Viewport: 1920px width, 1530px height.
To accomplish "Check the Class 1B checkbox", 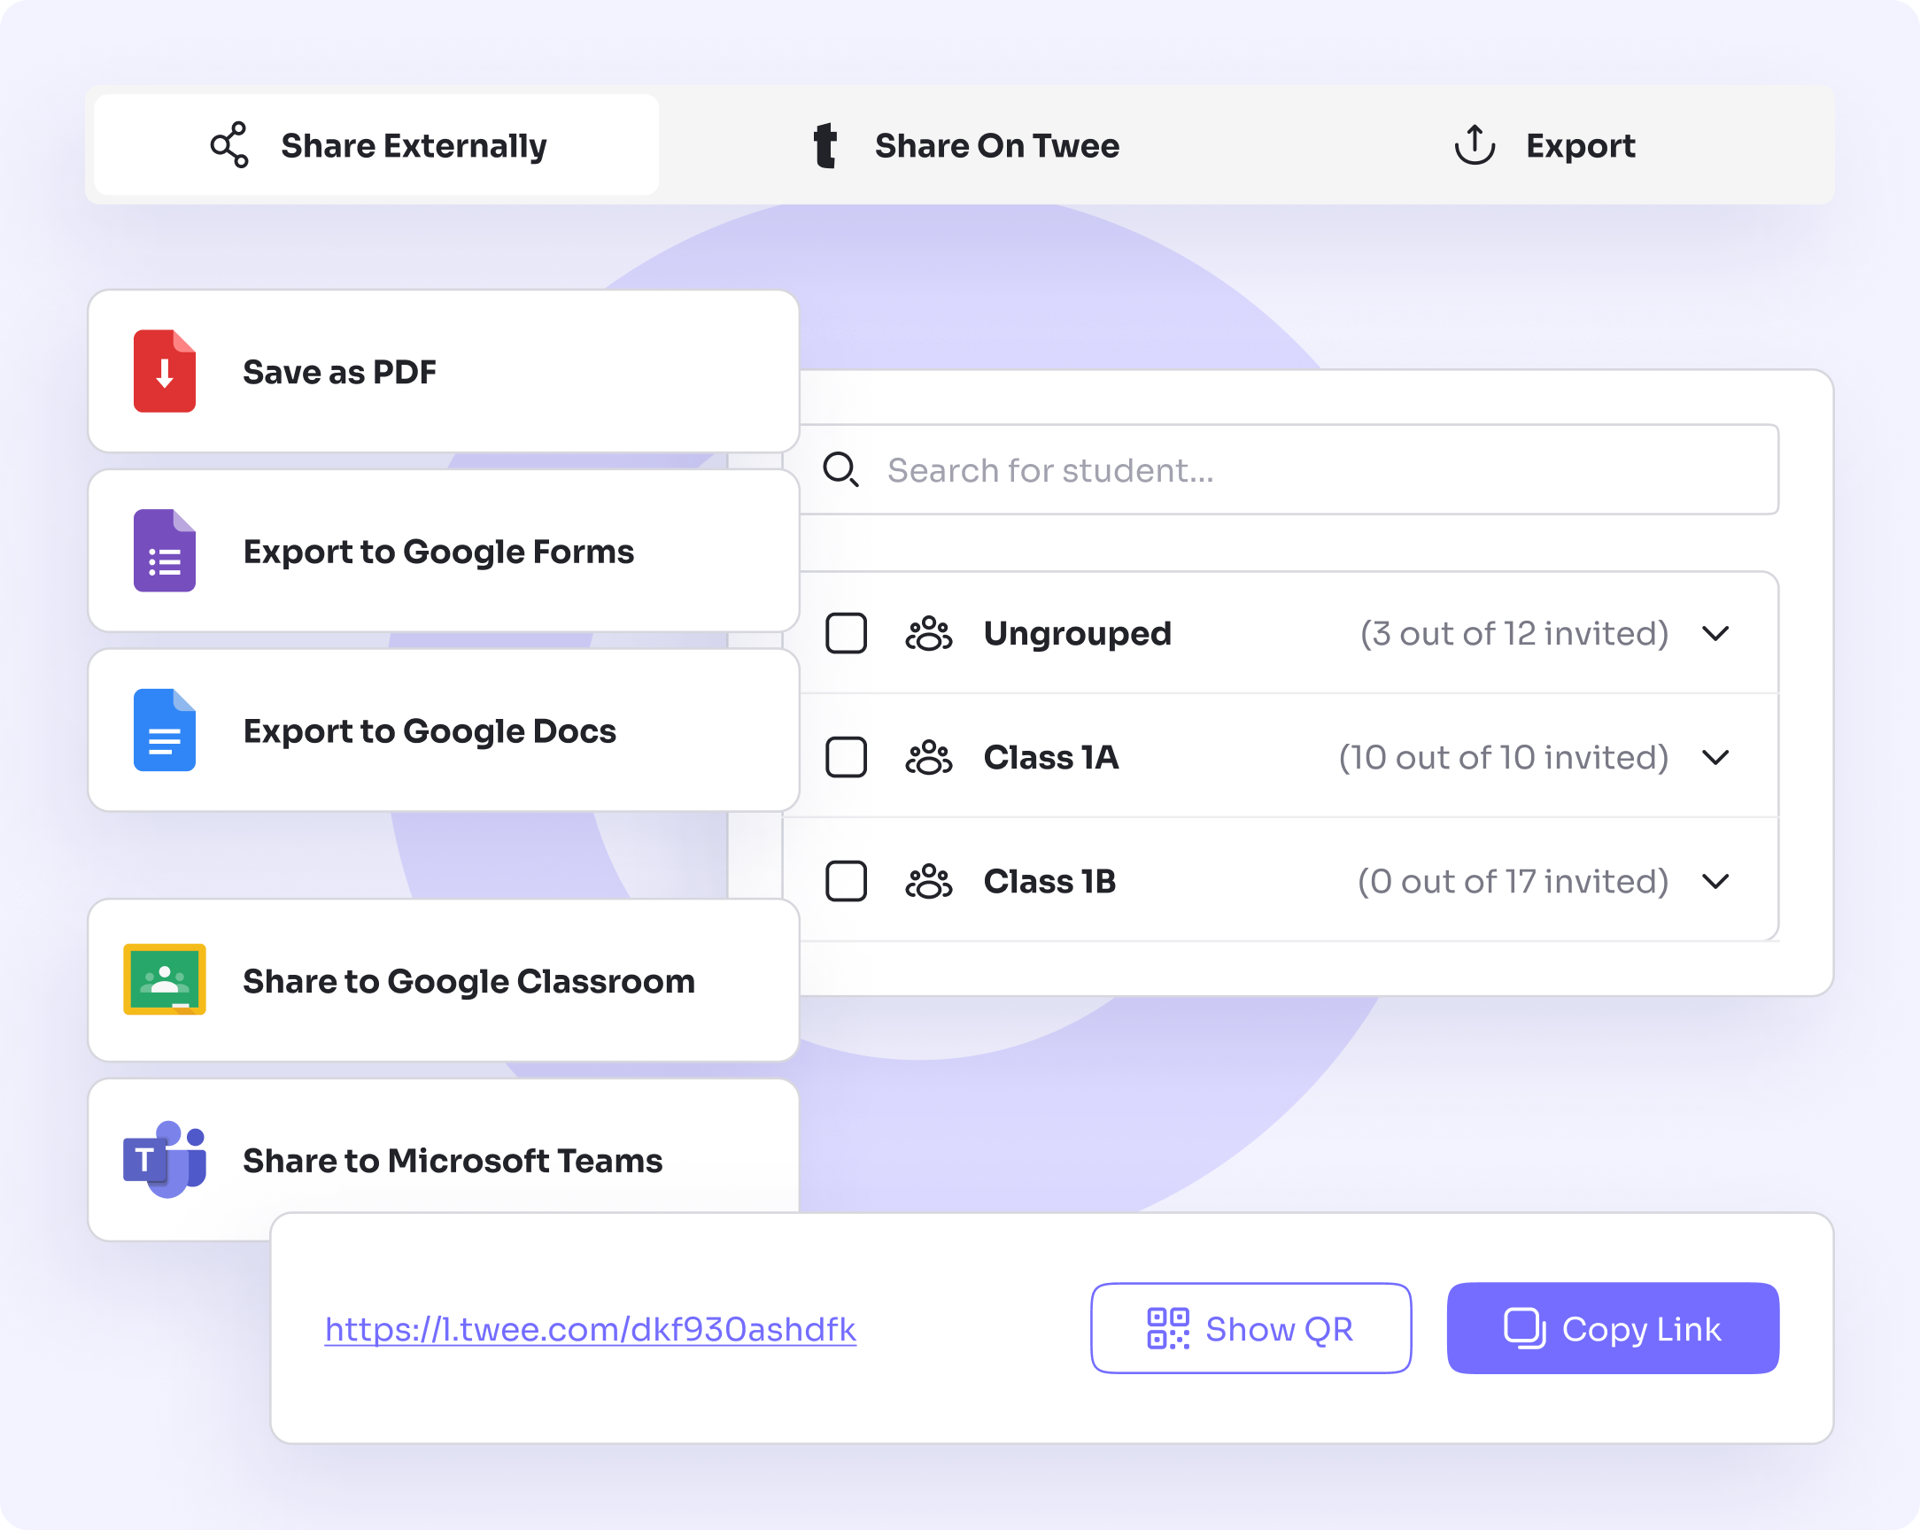I will tap(846, 882).
